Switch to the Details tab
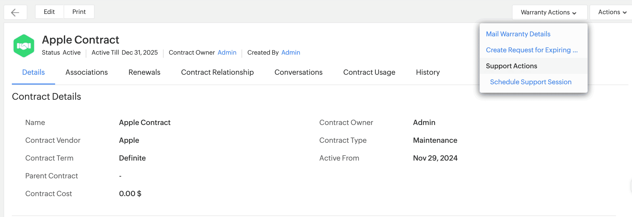 point(33,72)
